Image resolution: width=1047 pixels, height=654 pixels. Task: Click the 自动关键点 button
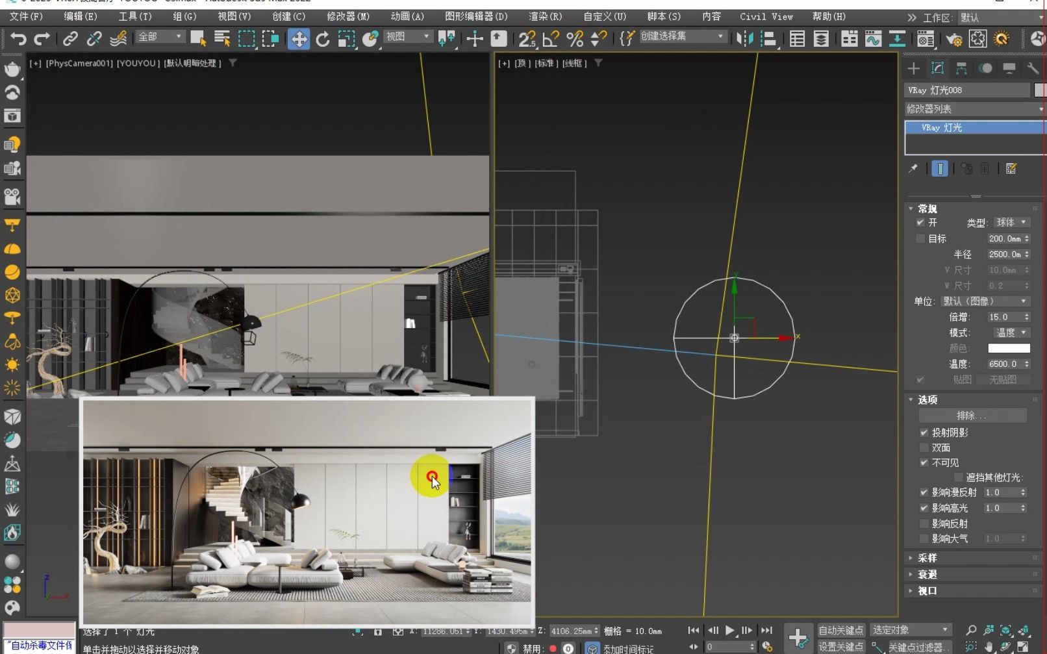pos(840,630)
